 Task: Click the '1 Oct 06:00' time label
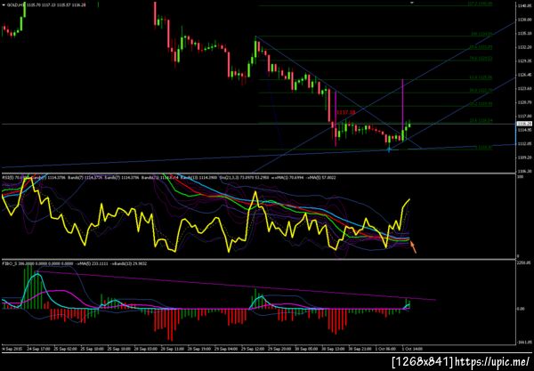[386, 350]
